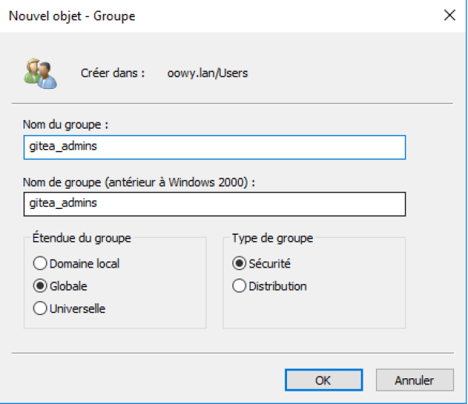This screenshot has width=468, height=404.
Task: Click the pre-Windows 2000 group name field
Action: click(214, 203)
